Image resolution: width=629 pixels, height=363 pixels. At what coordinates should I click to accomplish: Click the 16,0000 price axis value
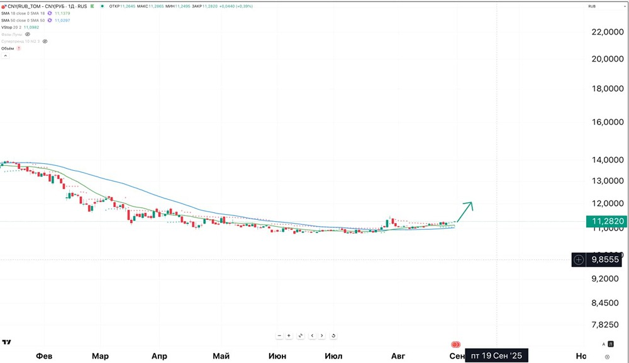point(608,122)
